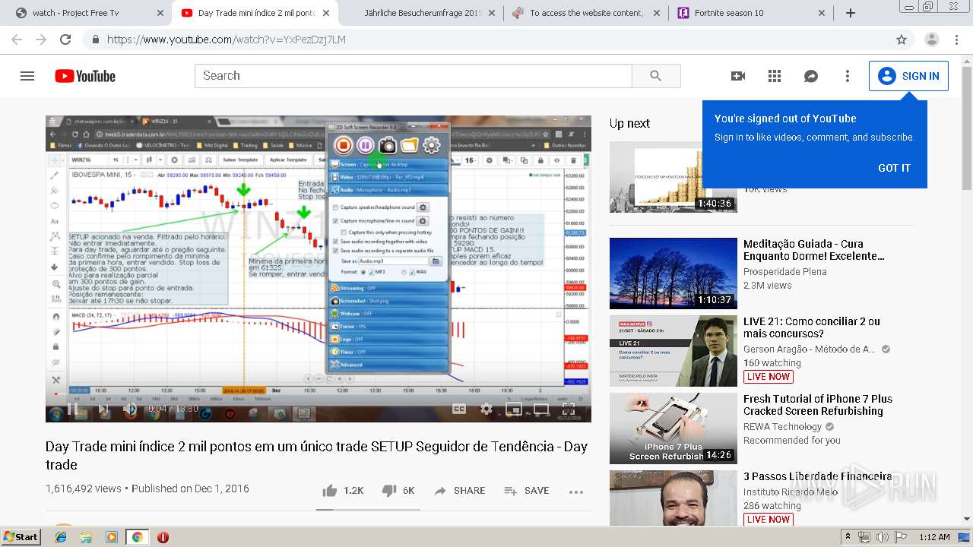Open the messages share bubble icon
The width and height of the screenshot is (973, 547).
pos(811,76)
